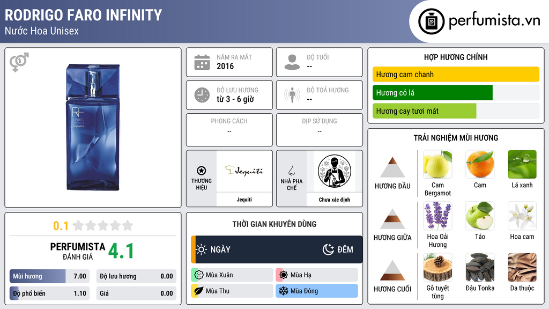The image size is (549, 309).
Task: Open the Jequiti brand logo
Action: (x=244, y=171)
